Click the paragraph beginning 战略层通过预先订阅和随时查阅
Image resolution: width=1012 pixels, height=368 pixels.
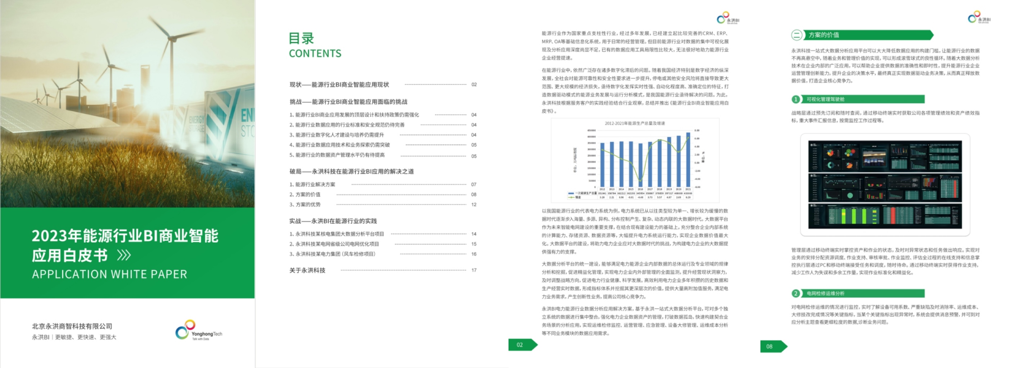[x=885, y=117]
